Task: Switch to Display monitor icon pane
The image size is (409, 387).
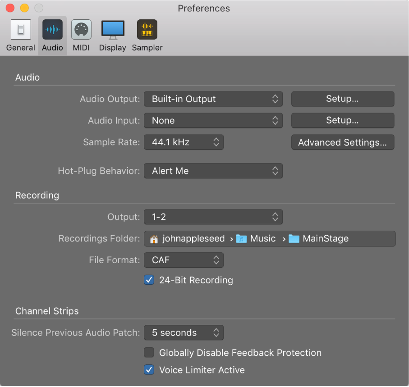Action: [x=112, y=29]
